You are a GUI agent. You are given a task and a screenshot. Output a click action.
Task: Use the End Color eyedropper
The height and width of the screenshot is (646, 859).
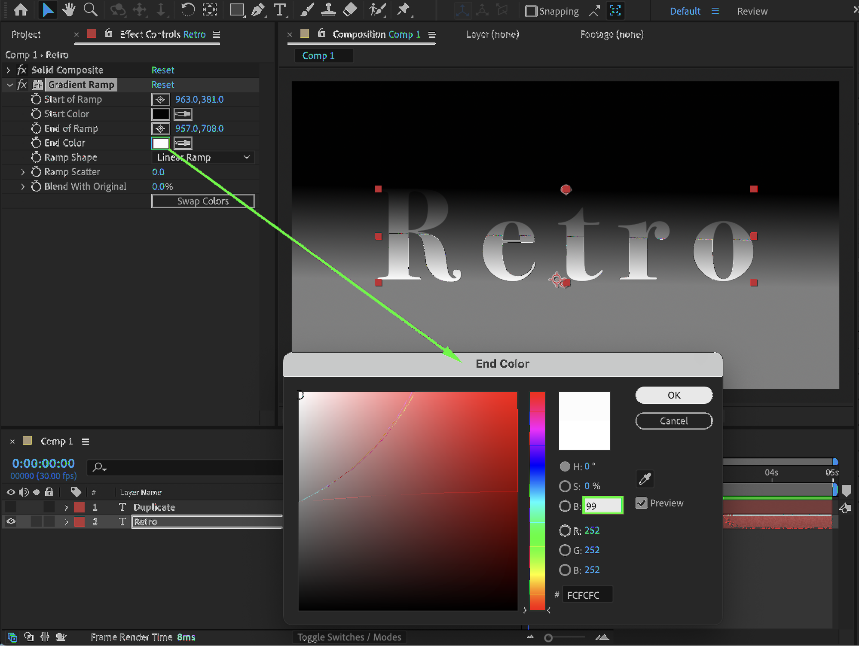[183, 143]
